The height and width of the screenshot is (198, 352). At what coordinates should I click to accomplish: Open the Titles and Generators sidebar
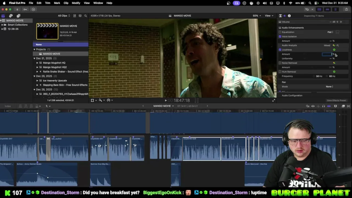[x=18, y=16]
